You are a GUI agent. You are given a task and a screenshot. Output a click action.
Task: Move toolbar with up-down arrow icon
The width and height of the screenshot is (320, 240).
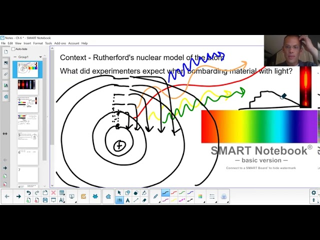313,200
